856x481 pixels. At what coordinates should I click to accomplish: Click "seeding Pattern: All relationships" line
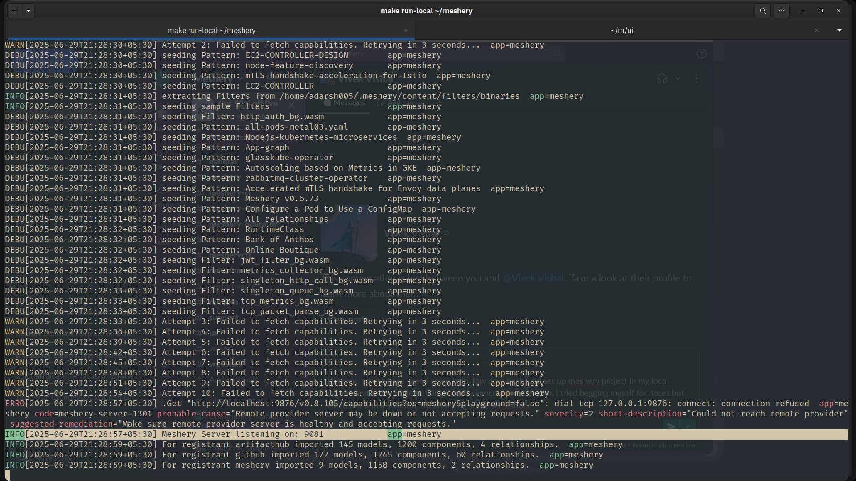[223, 219]
